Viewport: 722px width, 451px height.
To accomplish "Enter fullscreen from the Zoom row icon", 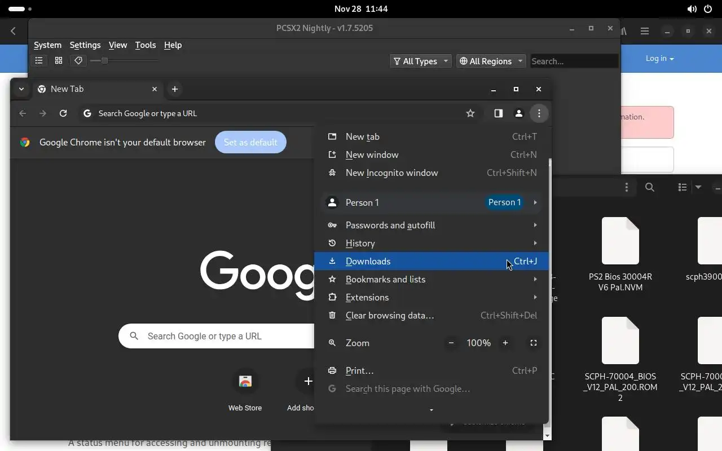I will point(534,343).
